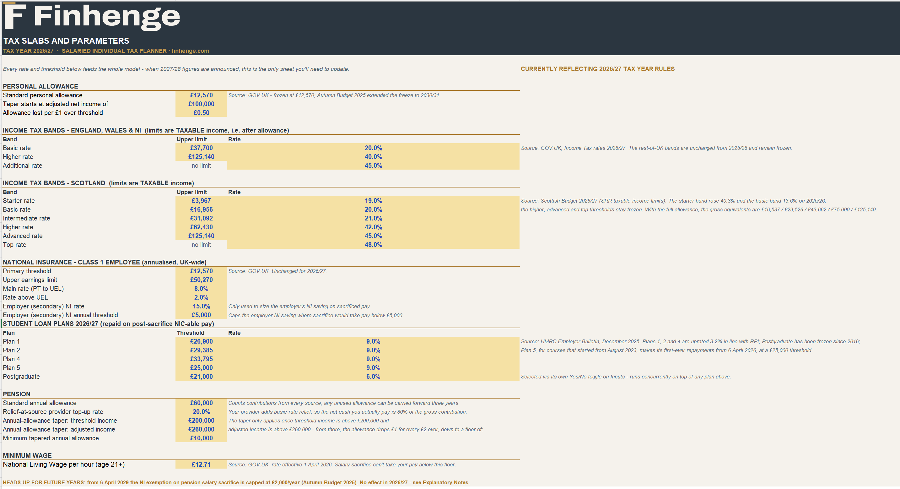Click the 'National Living Wage per hour (age 21+)' label
This screenshot has height=489, width=900.
coord(64,464)
